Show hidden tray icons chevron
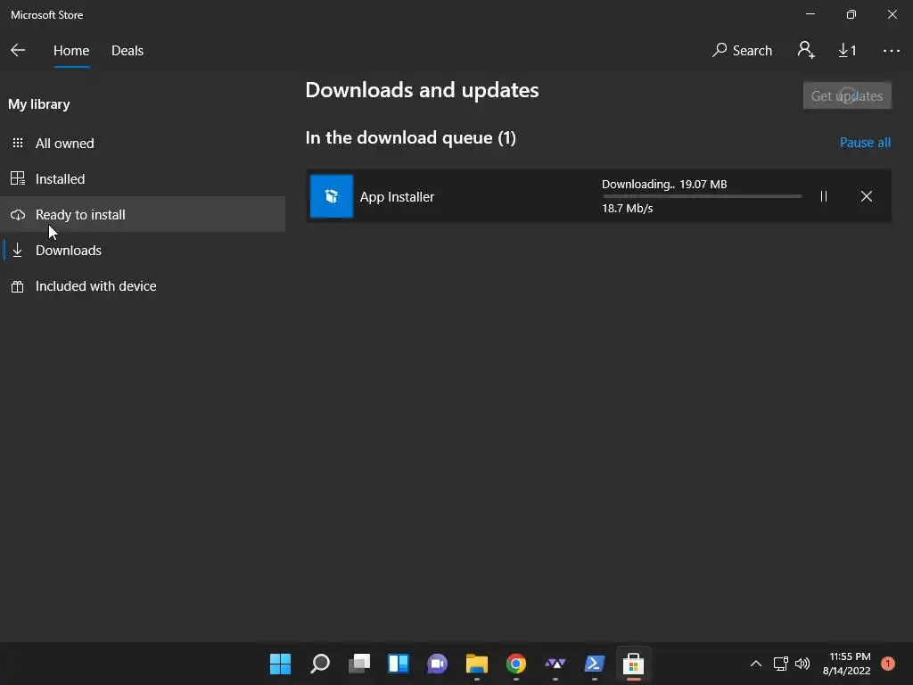Image resolution: width=913 pixels, height=685 pixels. point(756,664)
